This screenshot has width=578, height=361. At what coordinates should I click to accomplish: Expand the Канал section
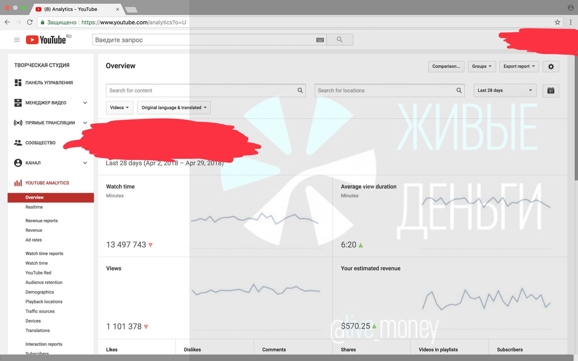tap(85, 163)
